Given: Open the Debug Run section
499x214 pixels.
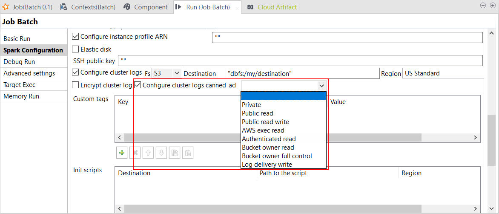Looking at the screenshot, I should click(x=19, y=62).
